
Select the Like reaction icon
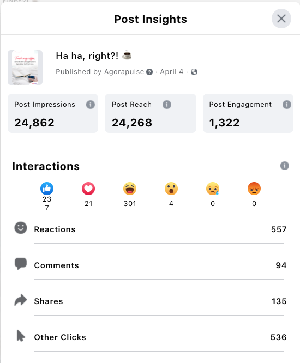pyautogui.click(x=47, y=189)
